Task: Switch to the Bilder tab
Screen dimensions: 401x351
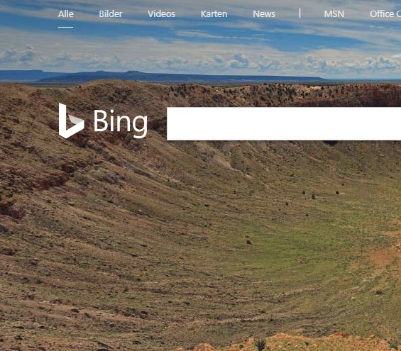Action: click(x=111, y=13)
